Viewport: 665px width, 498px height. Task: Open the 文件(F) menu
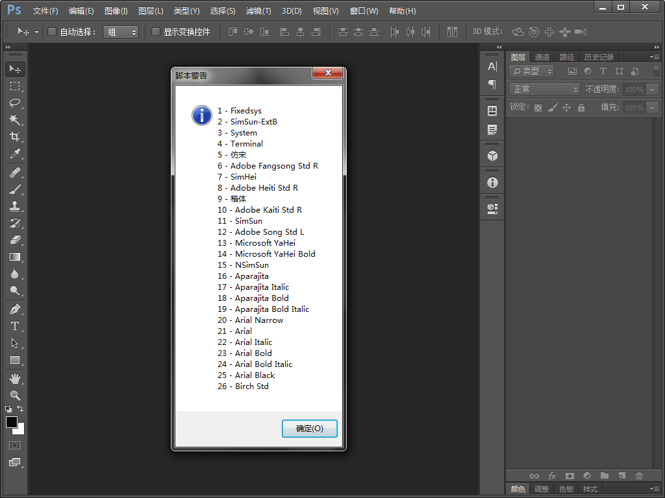(45, 11)
